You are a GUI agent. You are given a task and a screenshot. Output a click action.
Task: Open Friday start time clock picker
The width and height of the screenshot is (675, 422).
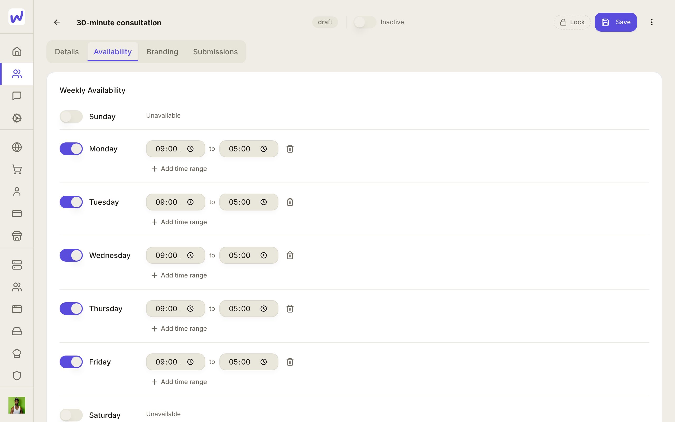click(x=190, y=362)
